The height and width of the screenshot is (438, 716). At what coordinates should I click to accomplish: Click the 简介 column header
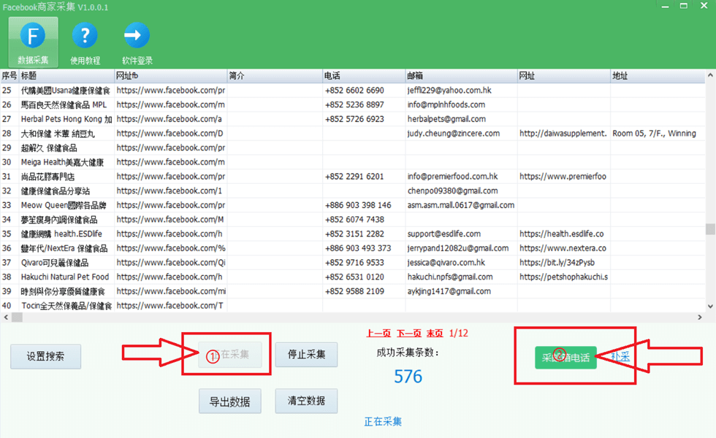click(275, 76)
